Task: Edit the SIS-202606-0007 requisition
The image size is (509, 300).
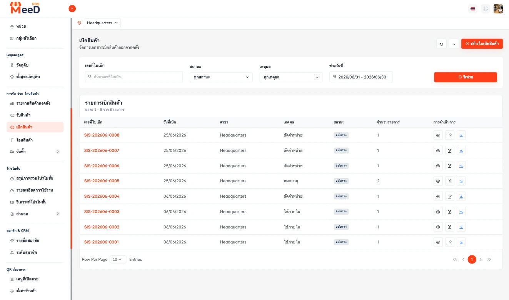Action: pyautogui.click(x=449, y=150)
